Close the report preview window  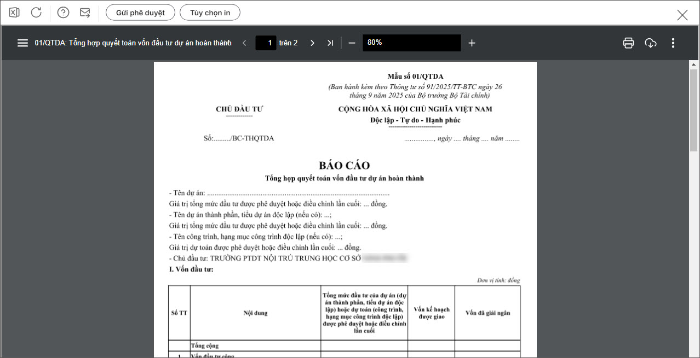tap(682, 15)
